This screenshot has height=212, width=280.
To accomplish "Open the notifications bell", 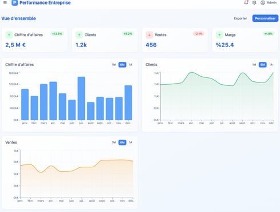I will tap(246, 2).
